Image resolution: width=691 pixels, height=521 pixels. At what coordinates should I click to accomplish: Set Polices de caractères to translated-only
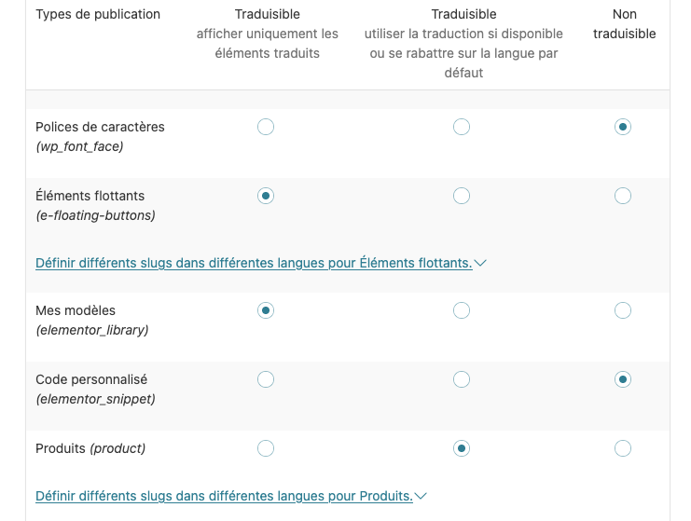pos(266,127)
